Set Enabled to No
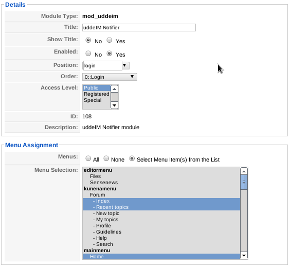The width and height of the screenshot is (291, 267). pos(88,54)
